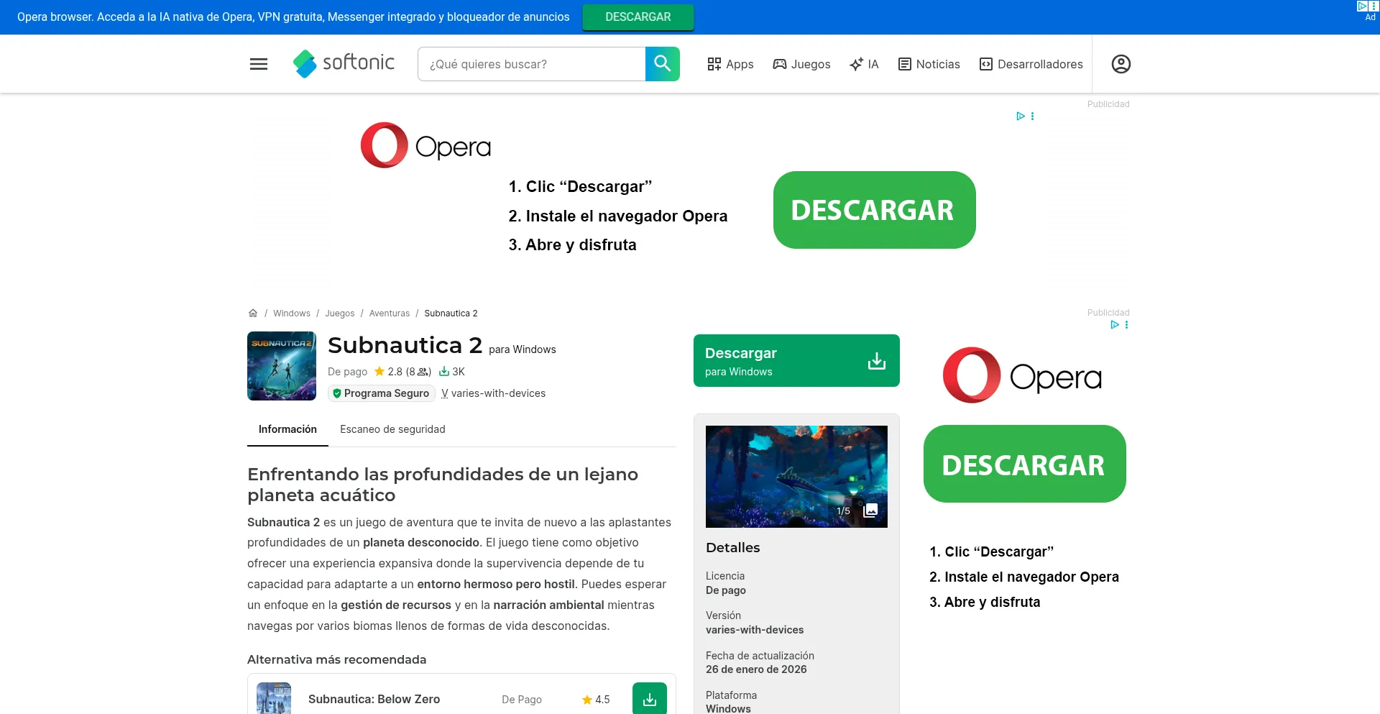Viewport: 1380px width, 714px height.
Task: Open ad options dots on center ad
Action: click(1033, 116)
